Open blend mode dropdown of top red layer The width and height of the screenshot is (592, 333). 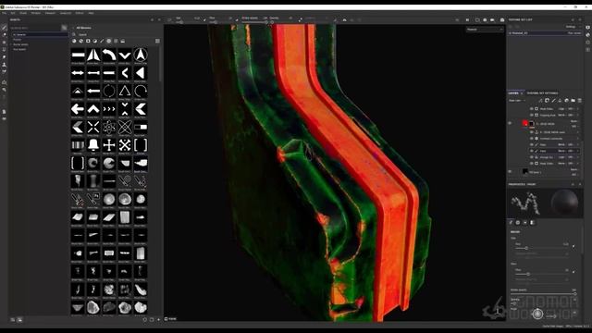click(x=574, y=121)
